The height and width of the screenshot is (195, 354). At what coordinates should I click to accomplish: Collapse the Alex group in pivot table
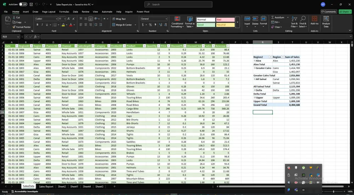click(x=255, y=61)
